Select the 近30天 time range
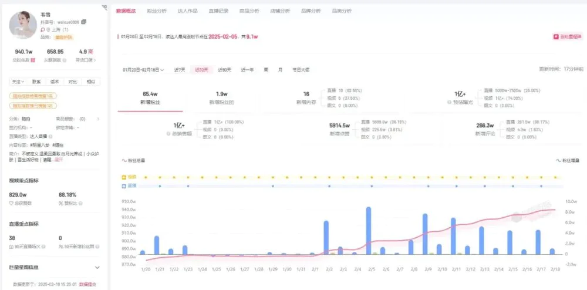587x290 pixels. (x=202, y=70)
